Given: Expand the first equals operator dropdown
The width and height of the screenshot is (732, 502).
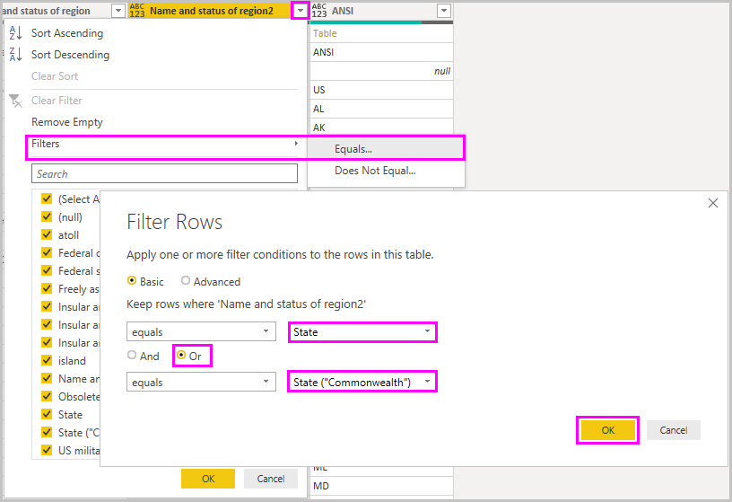Looking at the screenshot, I should click(x=266, y=331).
